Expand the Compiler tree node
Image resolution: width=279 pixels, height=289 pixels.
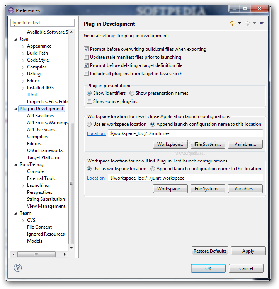pyautogui.click(x=23, y=67)
